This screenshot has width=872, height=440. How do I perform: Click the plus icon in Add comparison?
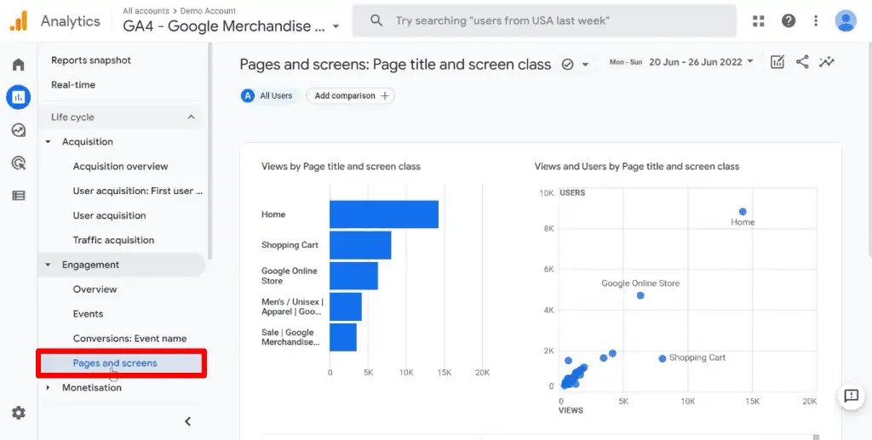click(x=384, y=95)
